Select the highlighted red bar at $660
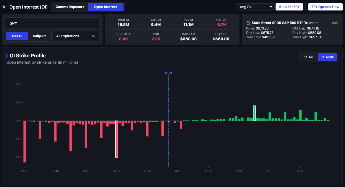 tap(117, 139)
